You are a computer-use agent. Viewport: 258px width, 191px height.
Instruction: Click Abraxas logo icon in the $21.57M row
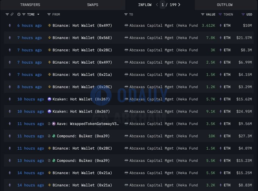[x=126, y=38]
